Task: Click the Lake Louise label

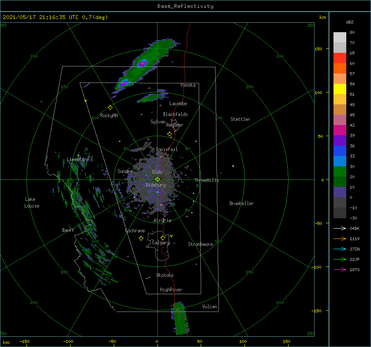Action: pyautogui.click(x=32, y=203)
